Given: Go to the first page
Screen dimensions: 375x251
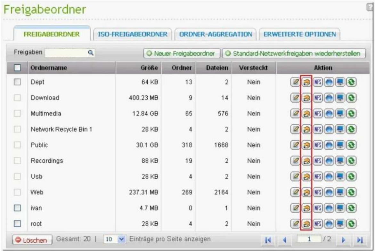Looking at the screenshot, I should click(x=268, y=240).
